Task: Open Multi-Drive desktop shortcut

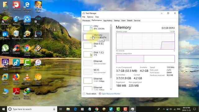Action: (38, 35)
